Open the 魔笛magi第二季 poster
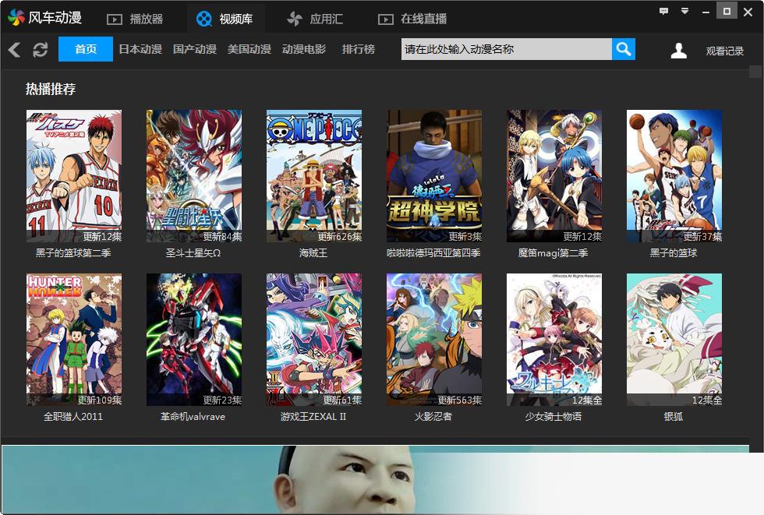 point(554,176)
